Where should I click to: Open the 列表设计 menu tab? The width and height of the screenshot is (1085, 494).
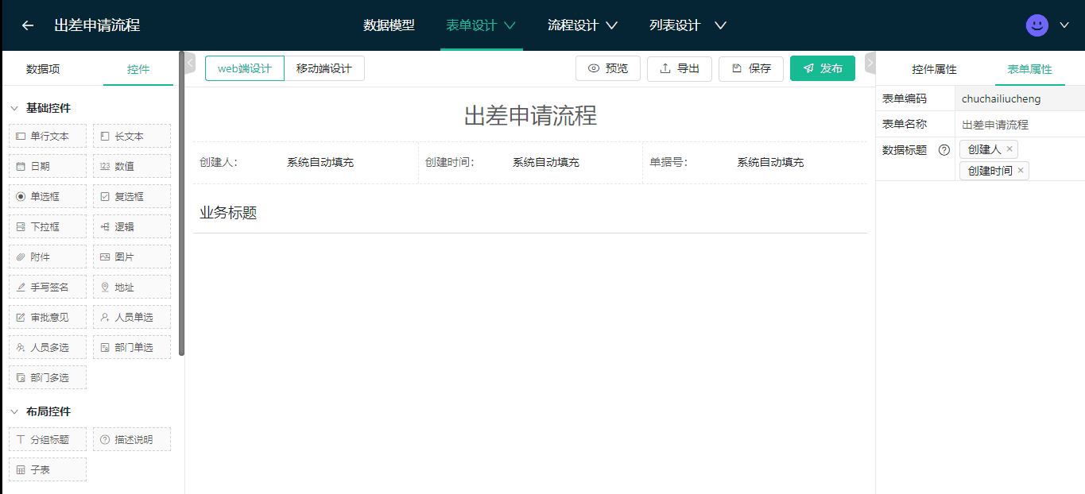tap(675, 25)
